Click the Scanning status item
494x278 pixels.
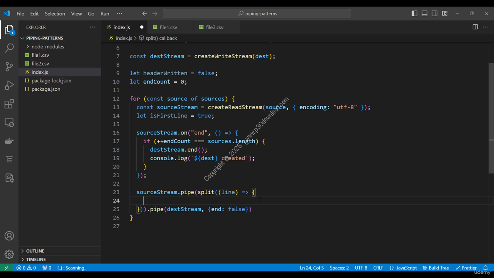(x=72, y=268)
